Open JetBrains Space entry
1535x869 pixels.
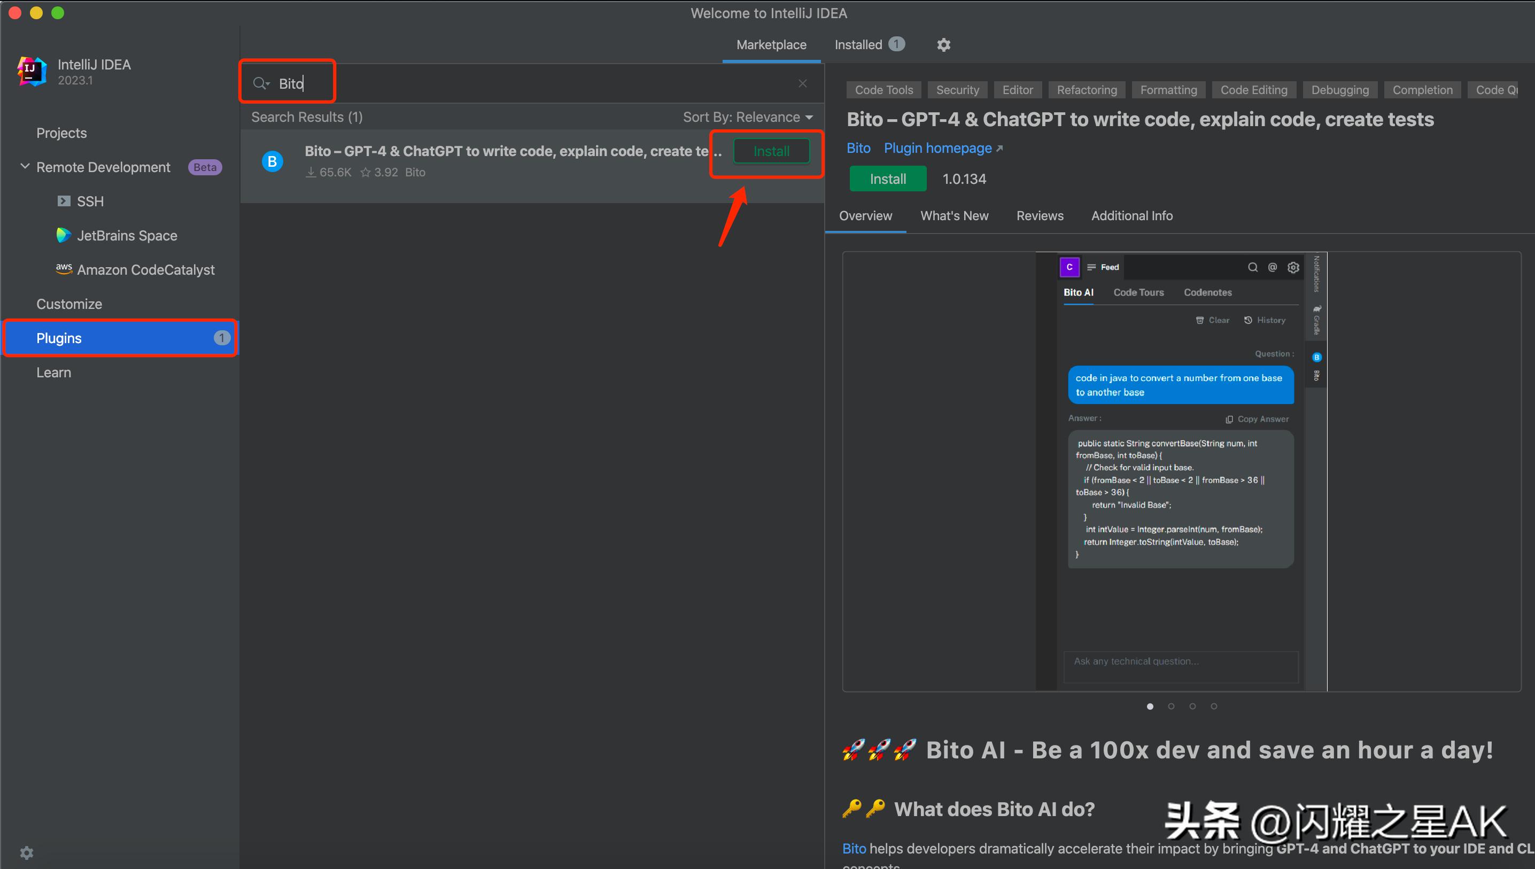pos(127,236)
